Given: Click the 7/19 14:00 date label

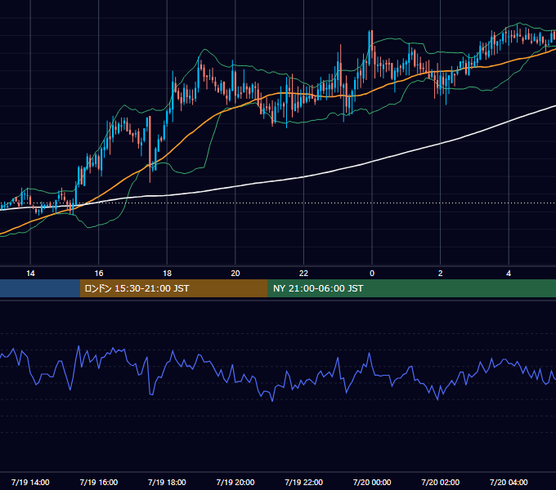Looking at the screenshot, I should pos(30,482).
